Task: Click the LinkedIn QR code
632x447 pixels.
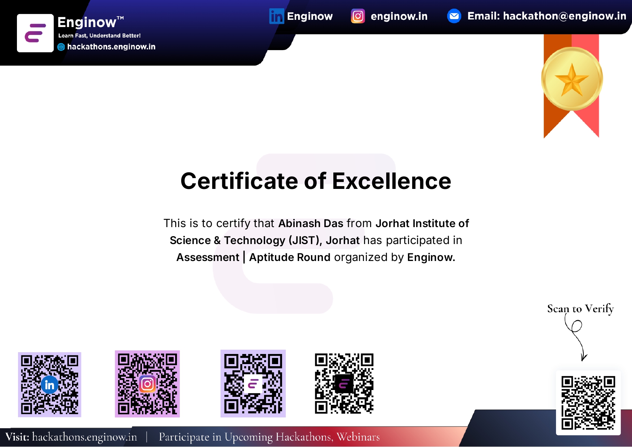Action: [x=50, y=384]
